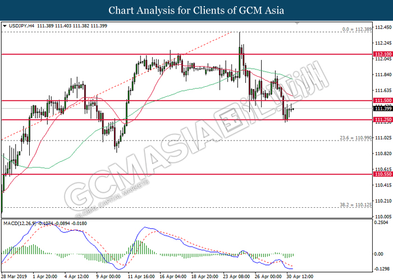The image size is (393, 280).
Task: Click the USDJPY,H4 symbol label
Action: pos(21,26)
